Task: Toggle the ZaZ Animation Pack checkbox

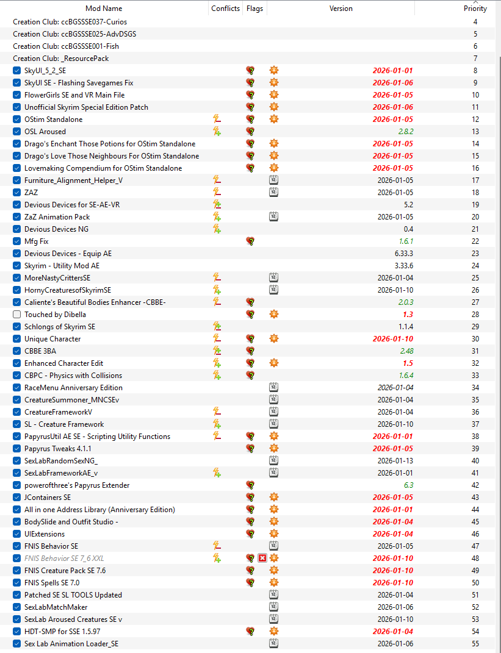Action: click(x=16, y=216)
